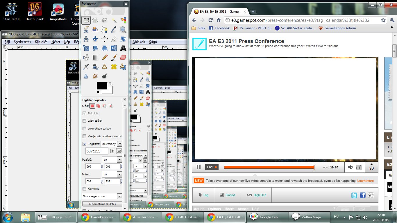Open the Méretarány dropdown

click(x=111, y=144)
